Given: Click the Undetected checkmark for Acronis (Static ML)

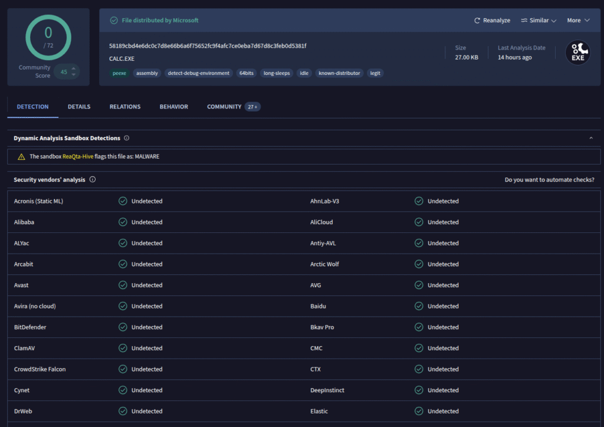Looking at the screenshot, I should (123, 201).
